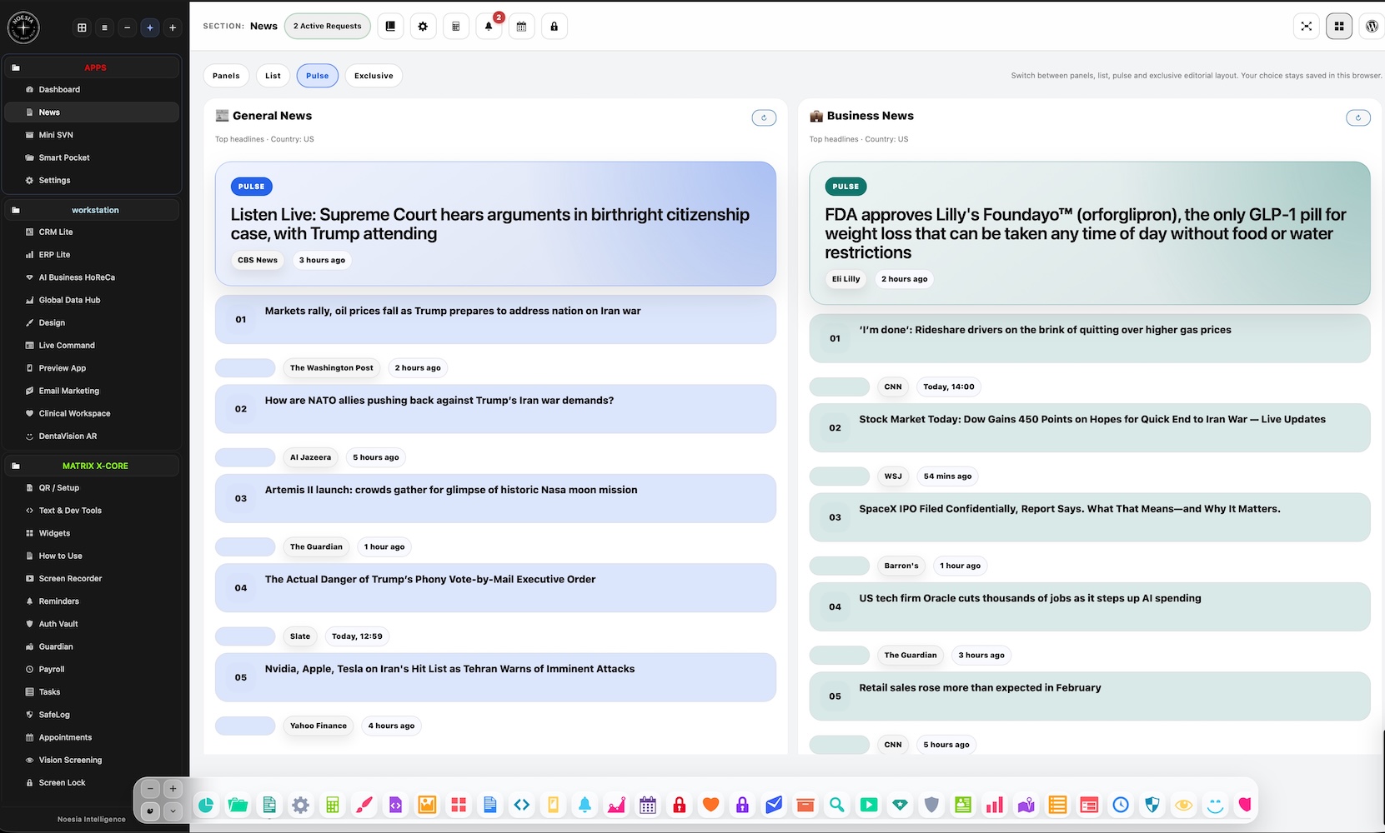Toggle the grid layout button at top right
The width and height of the screenshot is (1385, 833).
[1339, 27]
